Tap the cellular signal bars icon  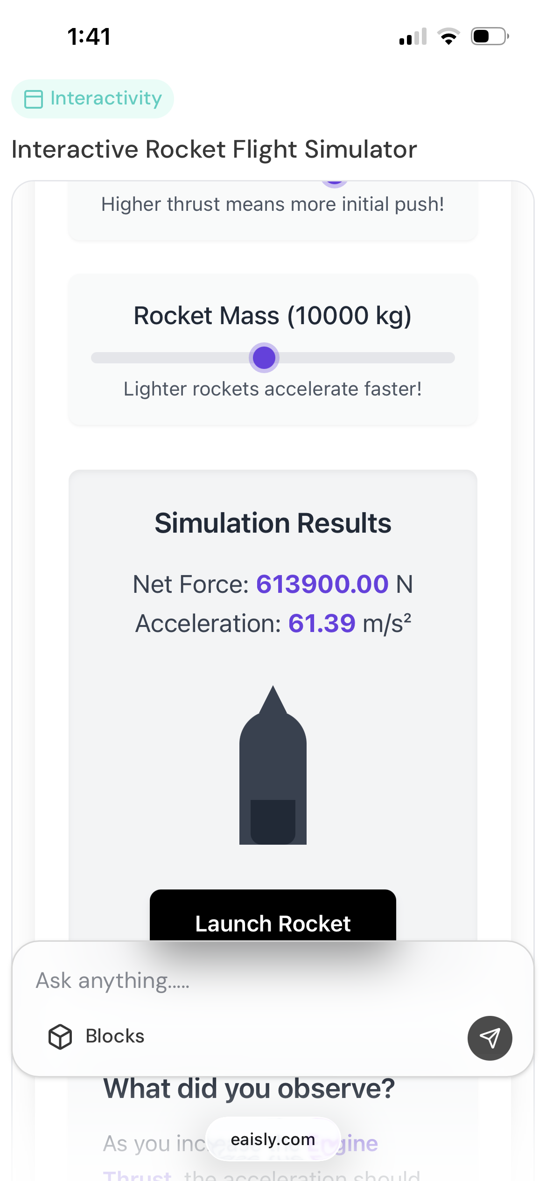click(413, 37)
